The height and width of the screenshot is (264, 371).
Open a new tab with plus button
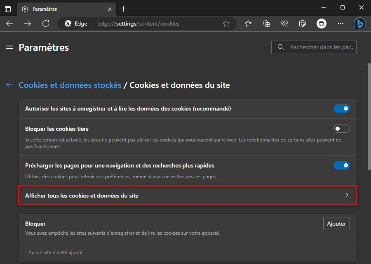124,9
